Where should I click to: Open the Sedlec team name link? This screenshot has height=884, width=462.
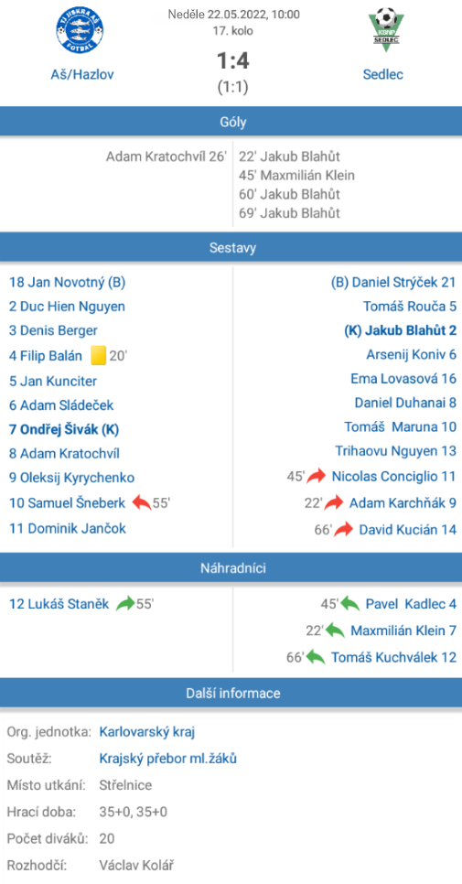(383, 74)
